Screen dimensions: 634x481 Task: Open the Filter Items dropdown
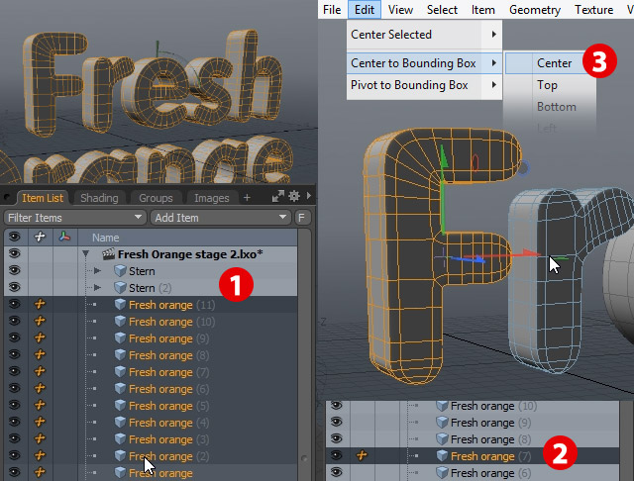click(x=75, y=218)
